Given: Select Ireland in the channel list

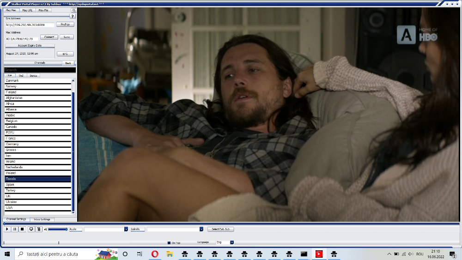Looking at the screenshot, I should [38, 161].
